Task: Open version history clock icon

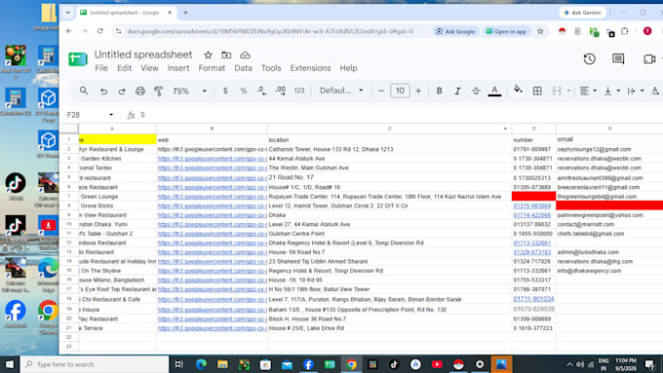Action: tap(590, 58)
